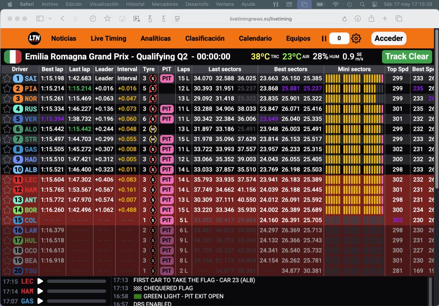Image resolution: width=439 pixels, height=306 pixels.
Task: Click the Acceder login button
Action: (x=388, y=38)
